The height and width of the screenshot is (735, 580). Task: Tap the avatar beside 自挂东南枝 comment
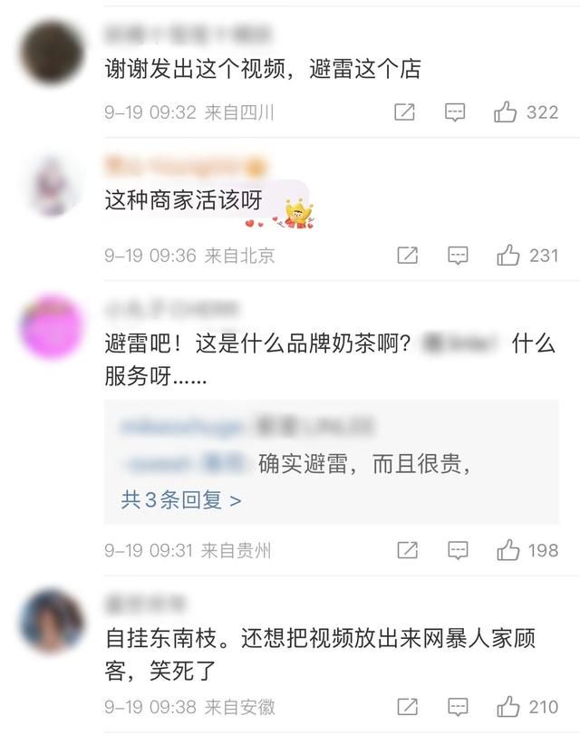click(52, 621)
